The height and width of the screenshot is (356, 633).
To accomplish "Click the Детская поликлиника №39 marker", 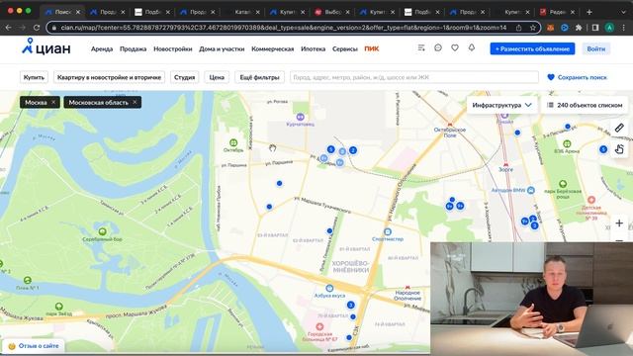I will [591, 200].
